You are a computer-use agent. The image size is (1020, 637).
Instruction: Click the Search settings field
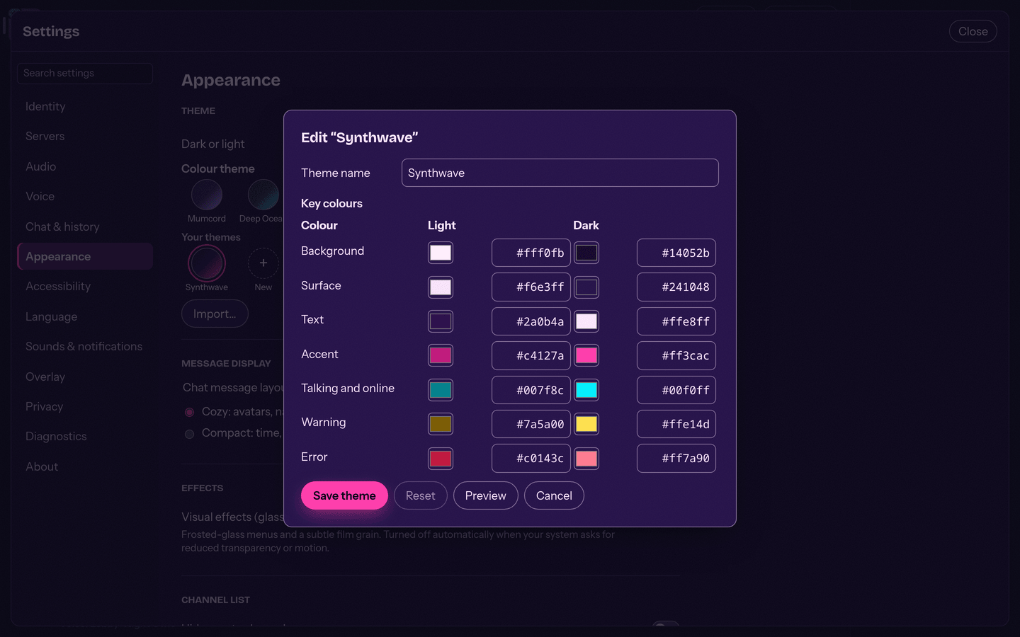85,74
